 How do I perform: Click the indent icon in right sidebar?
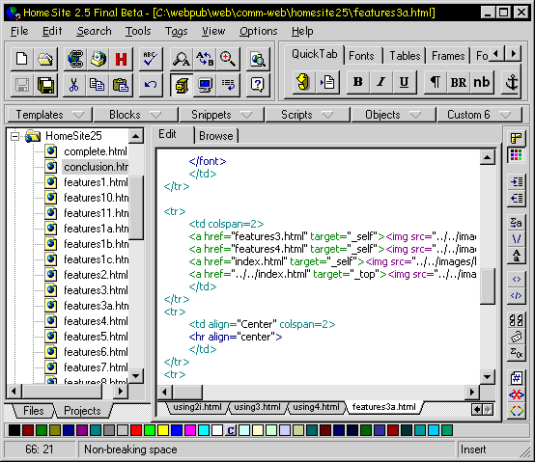[x=517, y=181]
